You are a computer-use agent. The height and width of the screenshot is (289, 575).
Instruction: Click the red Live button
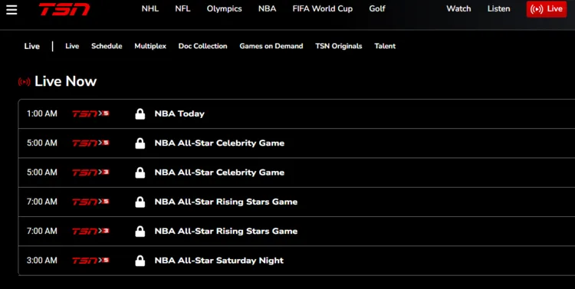pos(547,9)
